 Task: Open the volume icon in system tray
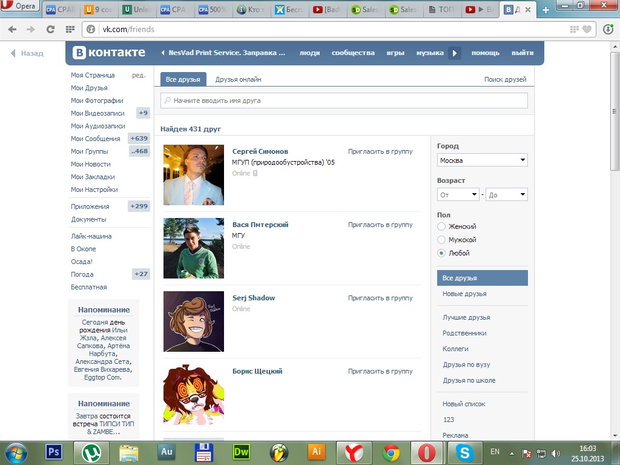tap(556, 453)
